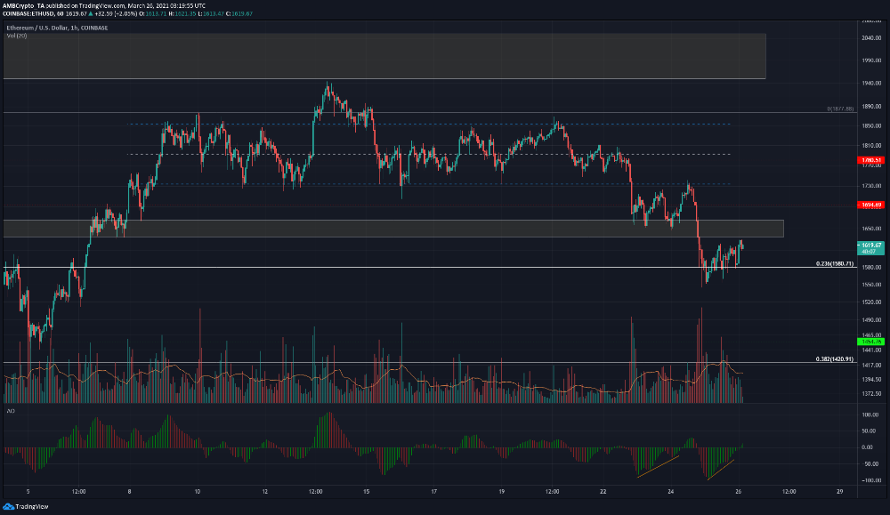Open the AO indicator label
This screenshot has width=890, height=515.
[10, 411]
